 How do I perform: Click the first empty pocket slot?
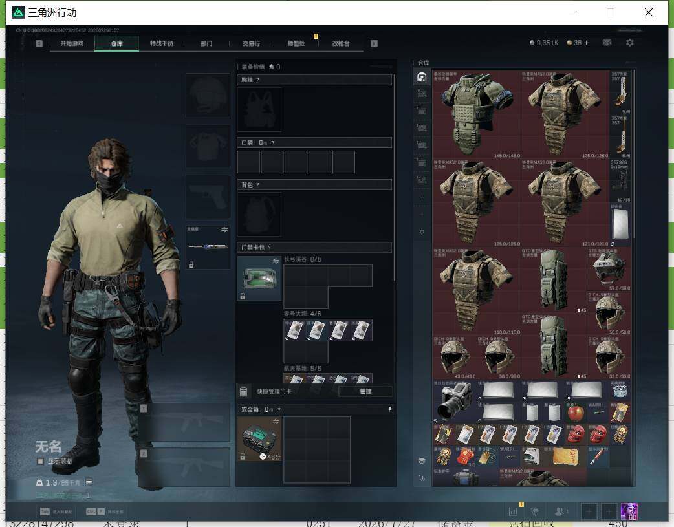click(x=248, y=162)
